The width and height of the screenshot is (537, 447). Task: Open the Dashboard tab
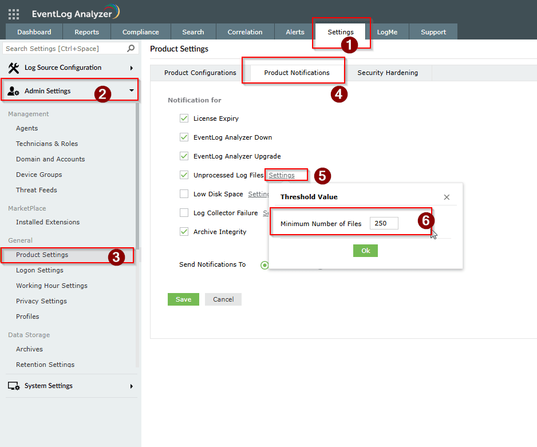point(34,32)
